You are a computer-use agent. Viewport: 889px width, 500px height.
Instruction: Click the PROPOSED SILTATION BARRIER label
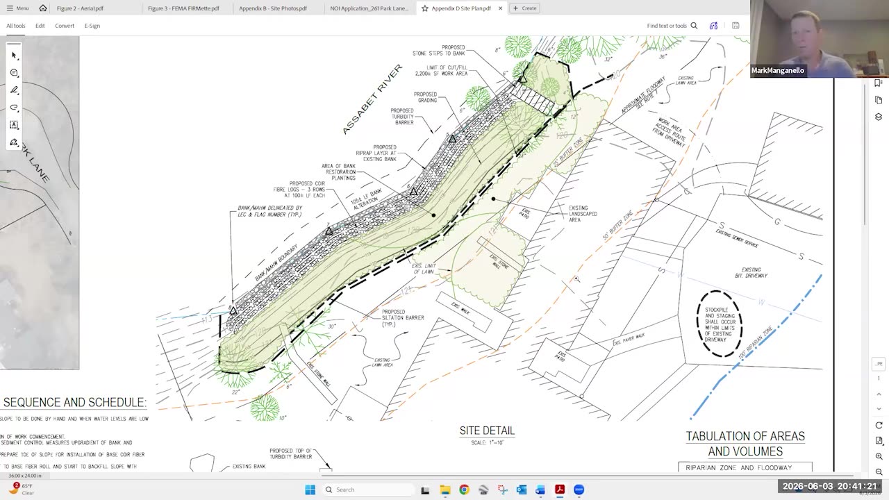tap(403, 318)
